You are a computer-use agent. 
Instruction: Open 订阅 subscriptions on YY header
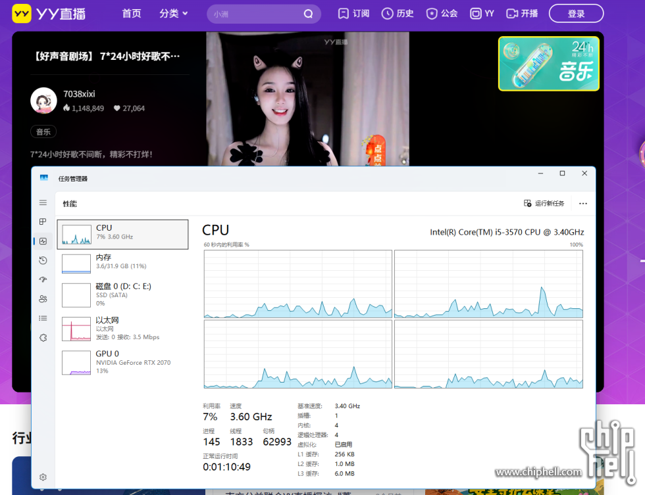point(353,13)
